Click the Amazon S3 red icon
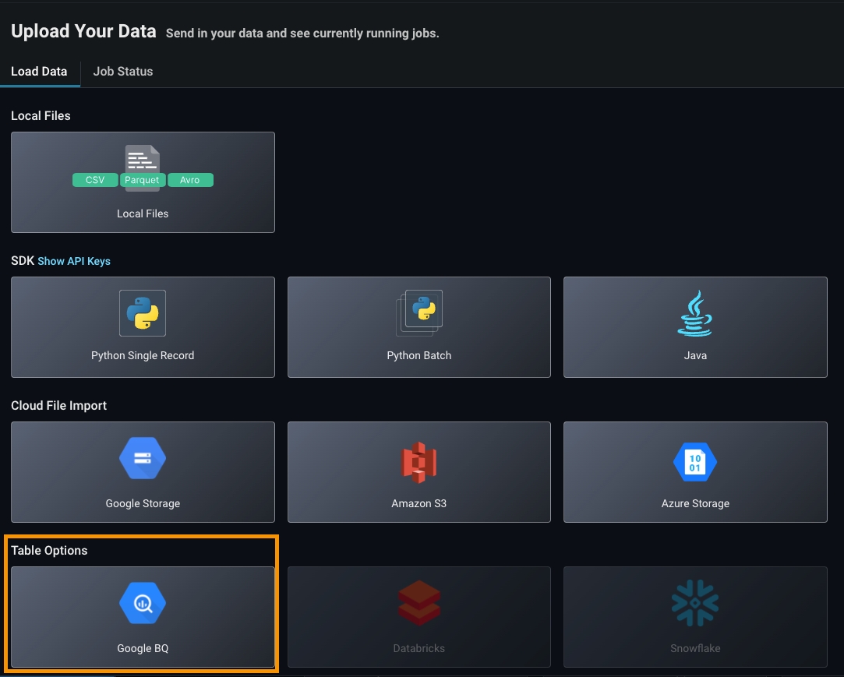The width and height of the screenshot is (844, 677). pyautogui.click(x=419, y=462)
